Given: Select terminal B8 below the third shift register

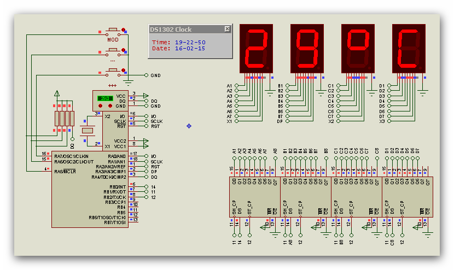Looking at the screenshot, I should click(341, 235).
